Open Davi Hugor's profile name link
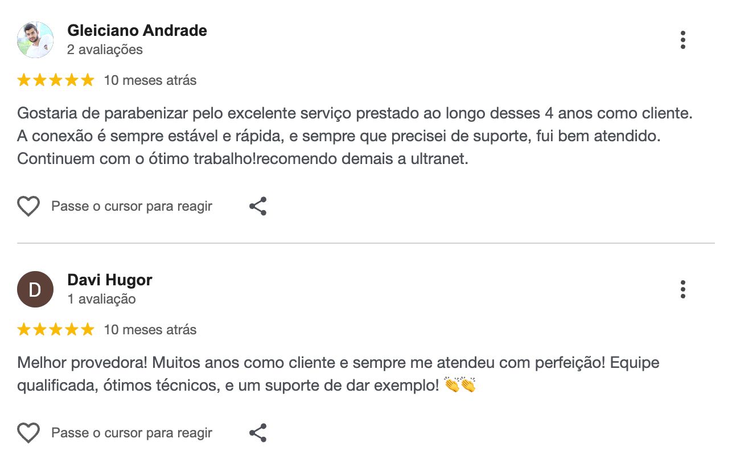 [110, 280]
